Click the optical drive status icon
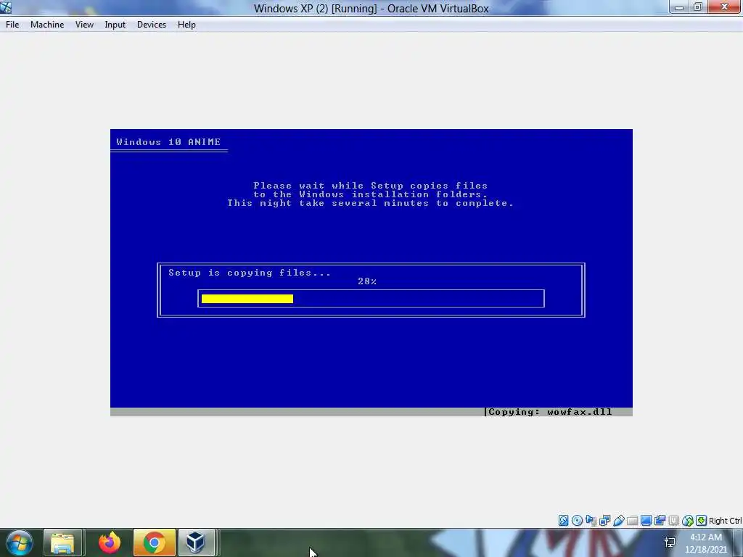This screenshot has width=743, height=557. (577, 521)
